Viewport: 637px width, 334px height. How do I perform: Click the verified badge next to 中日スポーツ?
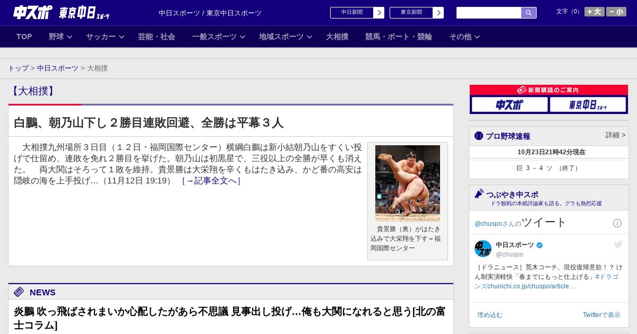click(x=540, y=245)
